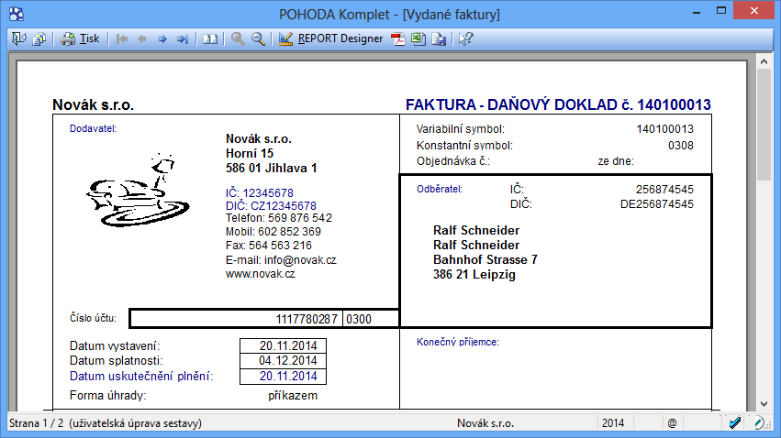This screenshot has height=438, width=781.
Task: Click the DIČ: CZ12345678 line
Action: (271, 206)
